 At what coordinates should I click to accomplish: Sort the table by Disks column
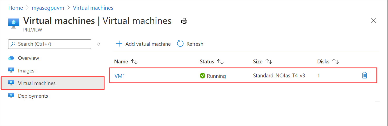(335, 62)
